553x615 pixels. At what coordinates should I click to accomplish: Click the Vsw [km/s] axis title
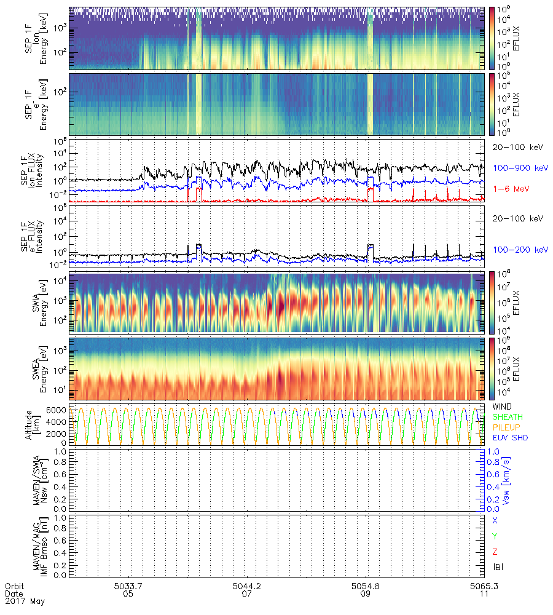pyautogui.click(x=488, y=480)
